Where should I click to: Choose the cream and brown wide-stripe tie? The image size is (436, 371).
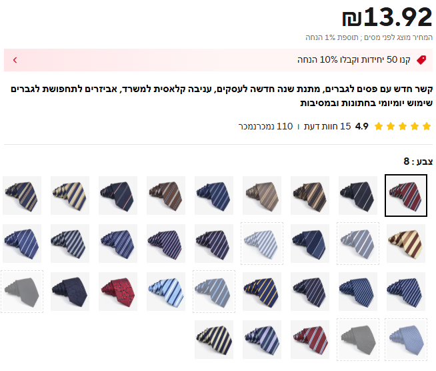[x=406, y=244]
